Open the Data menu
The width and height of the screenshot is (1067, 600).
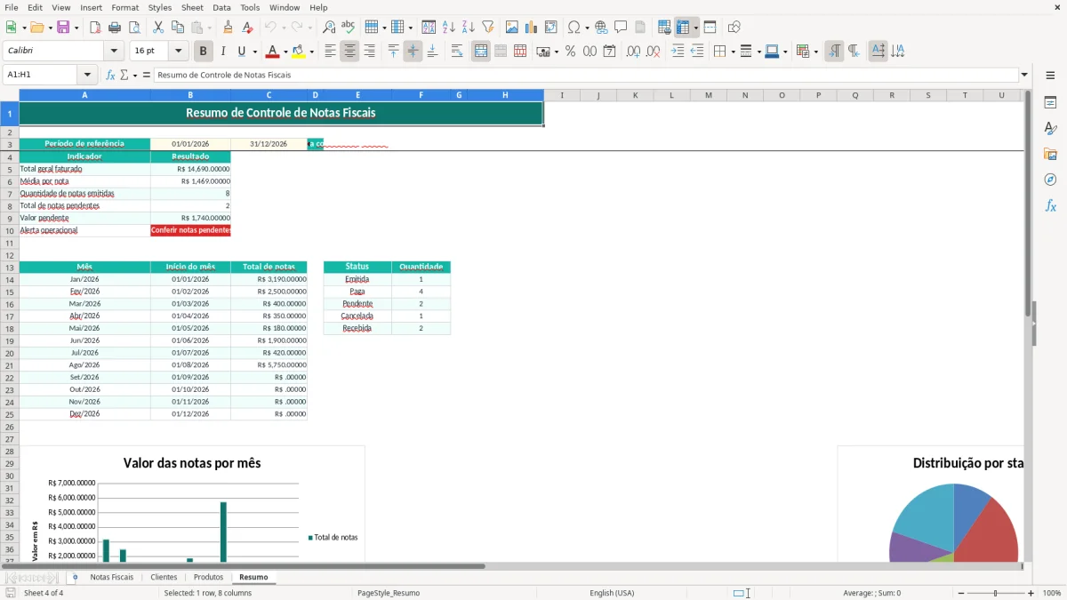221,7
